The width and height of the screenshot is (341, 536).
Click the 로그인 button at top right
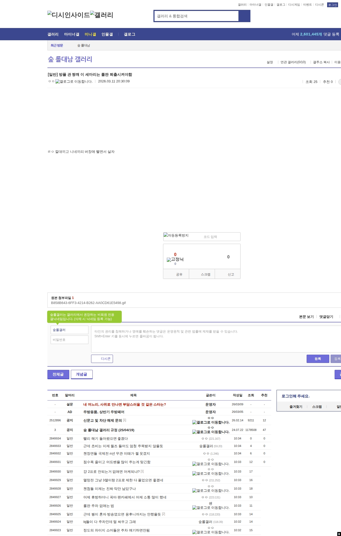pyautogui.click(x=332, y=5)
